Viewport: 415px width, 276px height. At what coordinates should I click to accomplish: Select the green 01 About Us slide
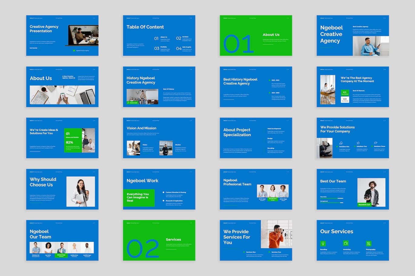[x=256, y=35]
